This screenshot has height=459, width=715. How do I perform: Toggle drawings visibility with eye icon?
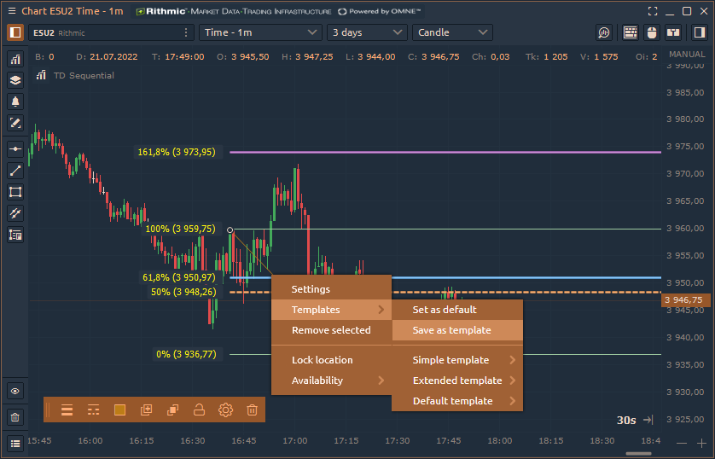pos(15,392)
